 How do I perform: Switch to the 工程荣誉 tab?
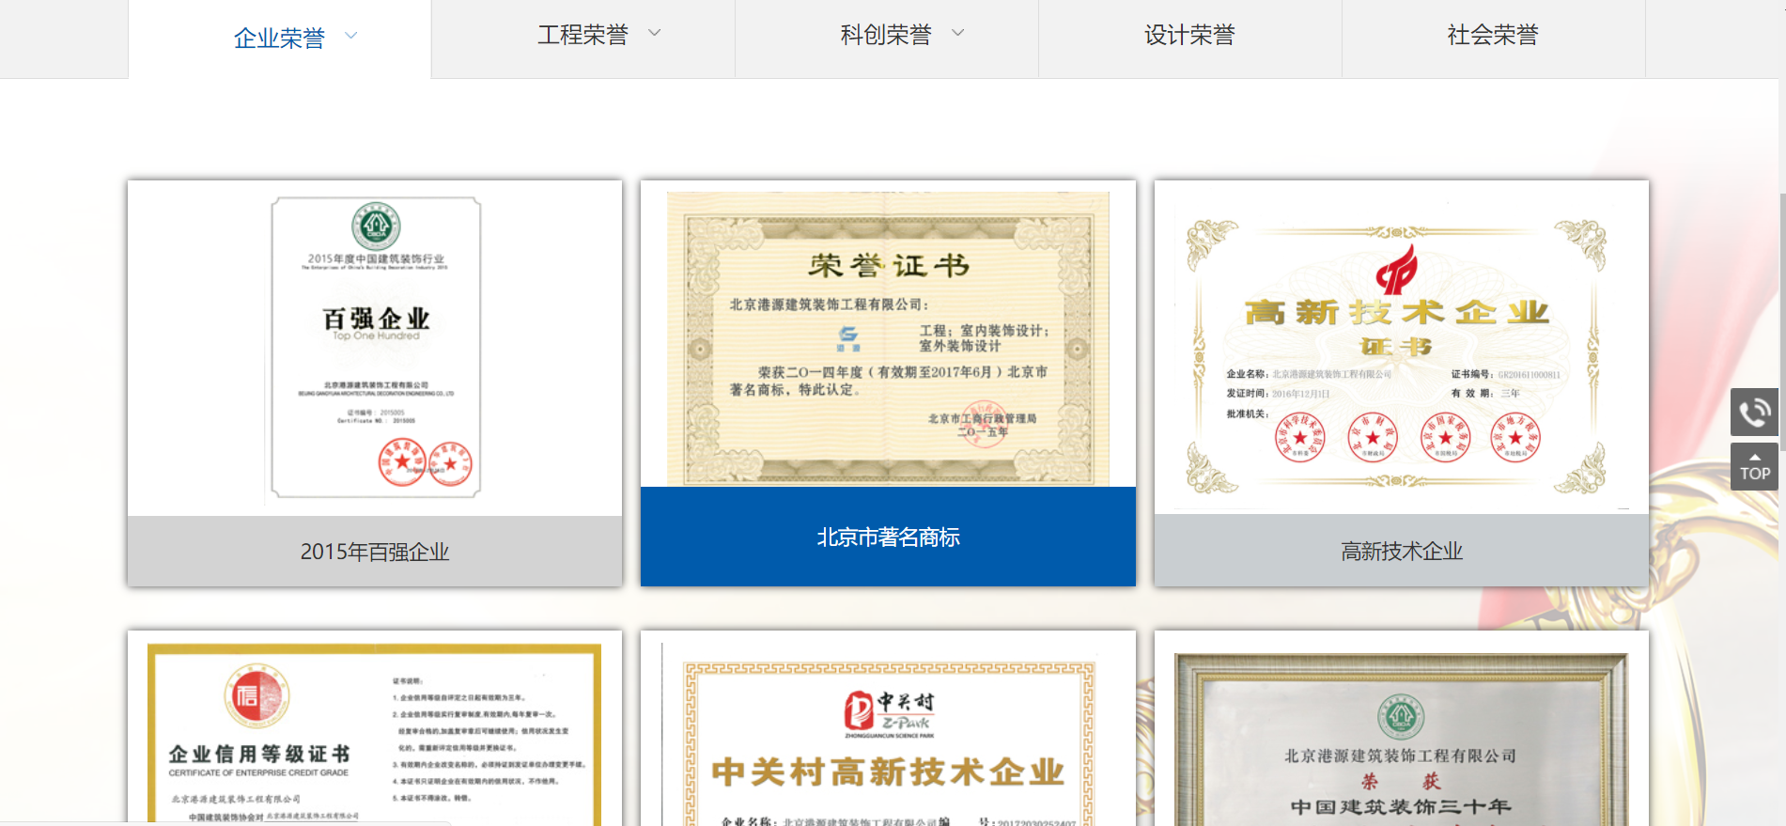[582, 35]
